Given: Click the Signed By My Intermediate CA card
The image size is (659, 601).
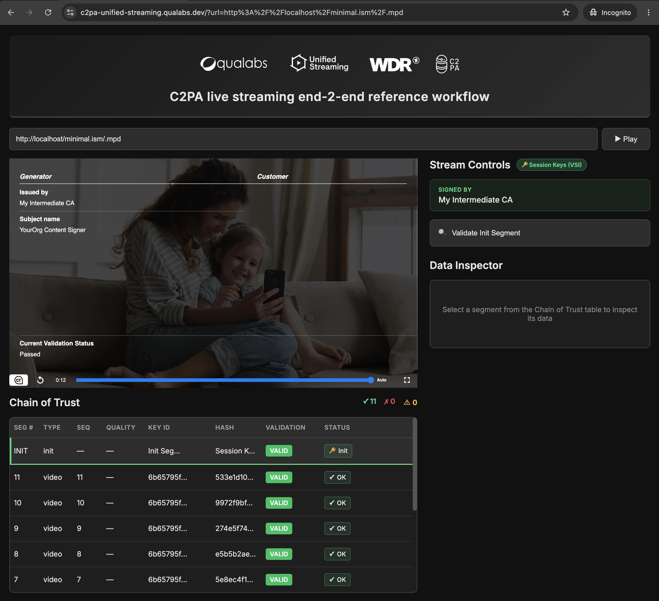Looking at the screenshot, I should click(x=540, y=195).
